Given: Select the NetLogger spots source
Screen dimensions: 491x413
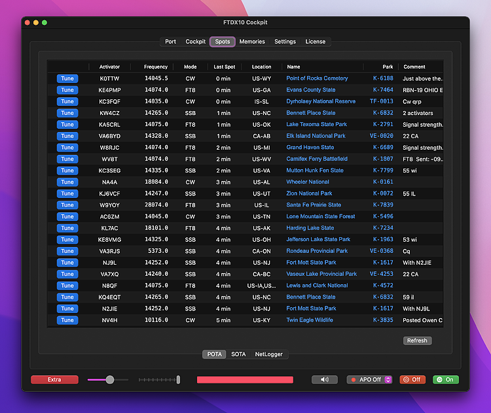Looking at the screenshot, I should (x=268, y=354).
